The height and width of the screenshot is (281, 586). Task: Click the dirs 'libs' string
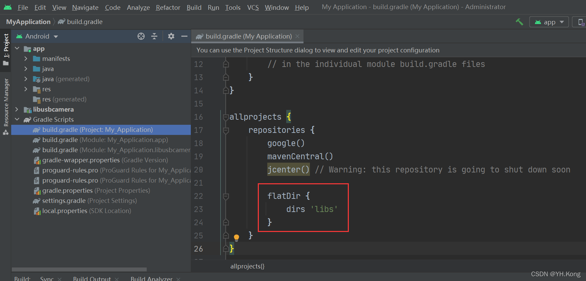(x=324, y=209)
